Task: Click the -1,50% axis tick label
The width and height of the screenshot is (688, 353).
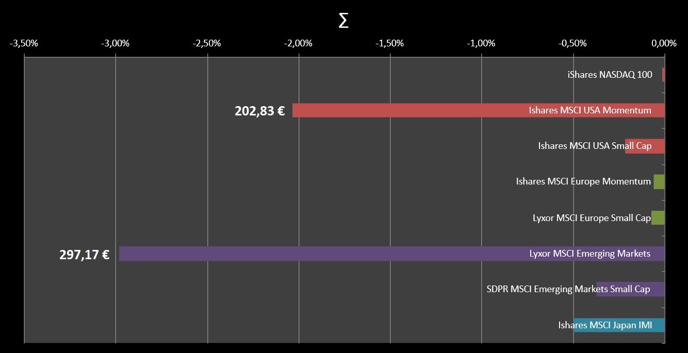Action: [x=390, y=43]
